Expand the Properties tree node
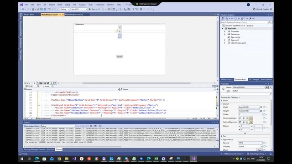 click(225, 31)
